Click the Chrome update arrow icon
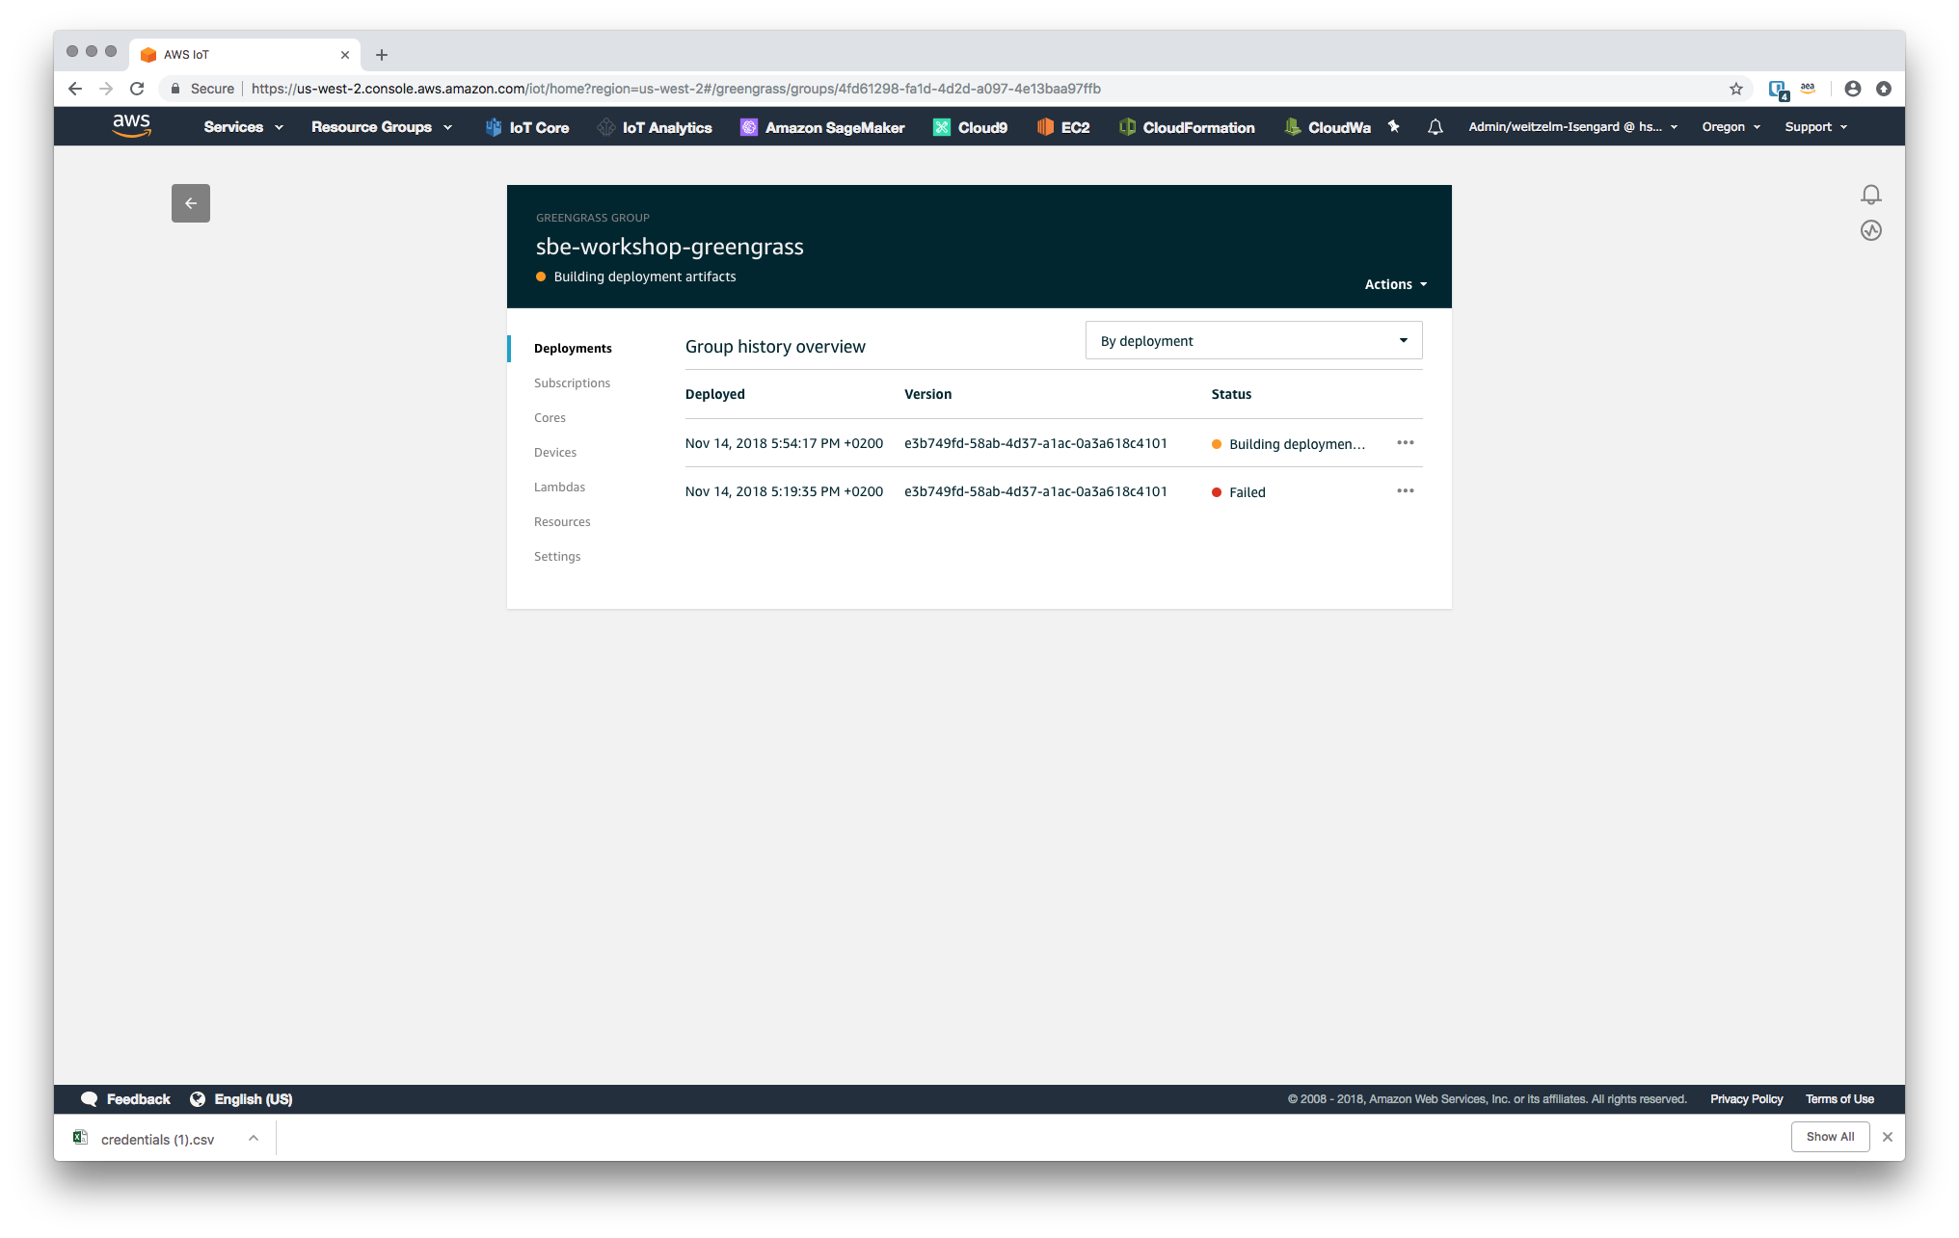The image size is (1959, 1238). (x=1884, y=89)
